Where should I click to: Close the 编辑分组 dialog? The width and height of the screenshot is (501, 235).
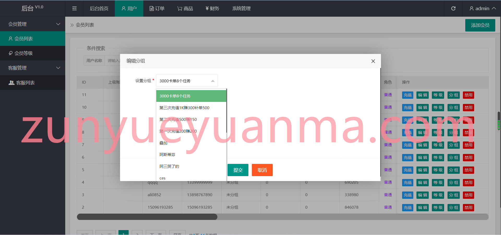tap(373, 61)
